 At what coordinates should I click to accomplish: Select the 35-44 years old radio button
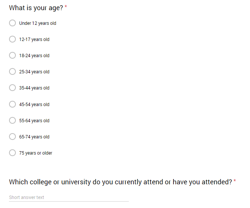click(x=12, y=88)
